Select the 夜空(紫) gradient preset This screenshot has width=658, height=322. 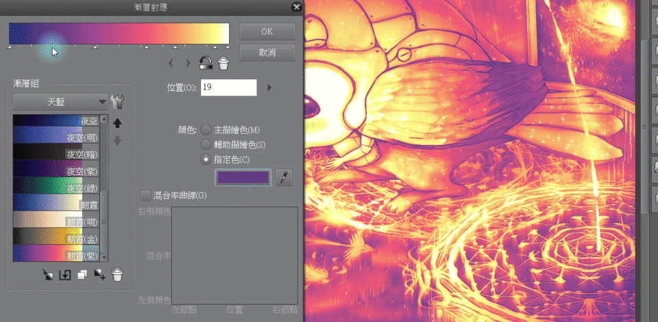click(56, 168)
